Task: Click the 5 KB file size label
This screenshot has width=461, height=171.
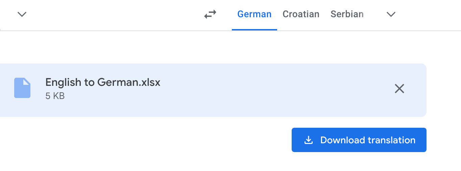Action: 55,96
